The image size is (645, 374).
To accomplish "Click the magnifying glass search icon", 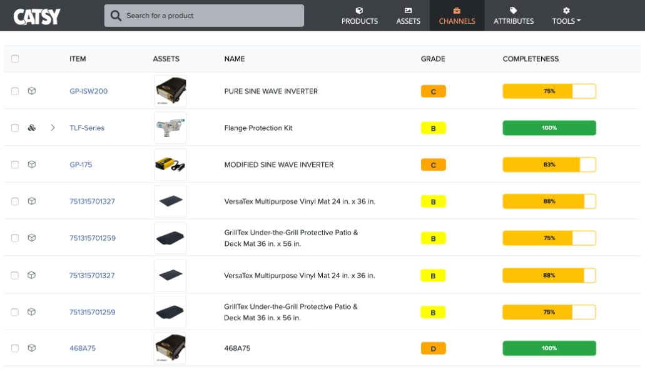I will coord(116,16).
